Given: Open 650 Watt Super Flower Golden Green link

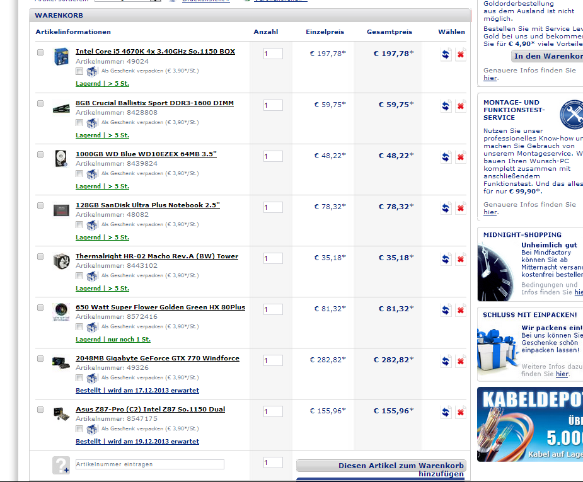Looking at the screenshot, I should [x=160, y=307].
